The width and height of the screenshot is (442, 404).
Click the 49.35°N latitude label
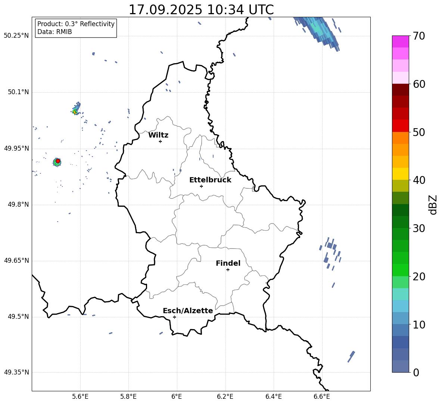[16, 372]
